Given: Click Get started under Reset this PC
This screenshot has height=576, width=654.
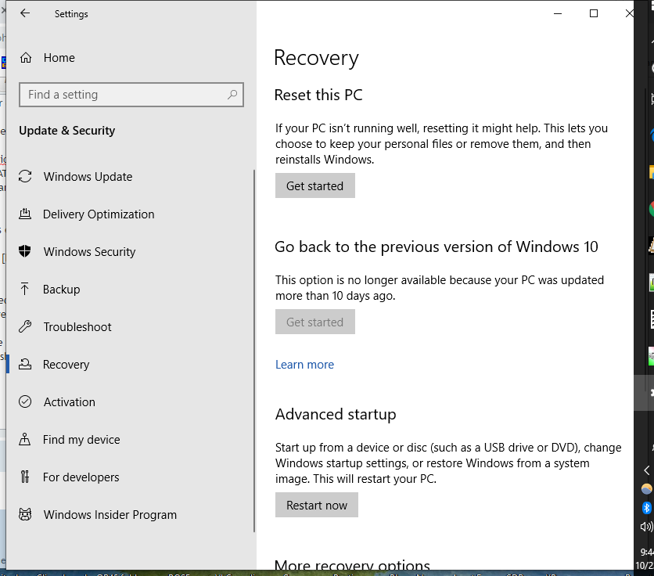Looking at the screenshot, I should click(315, 185).
